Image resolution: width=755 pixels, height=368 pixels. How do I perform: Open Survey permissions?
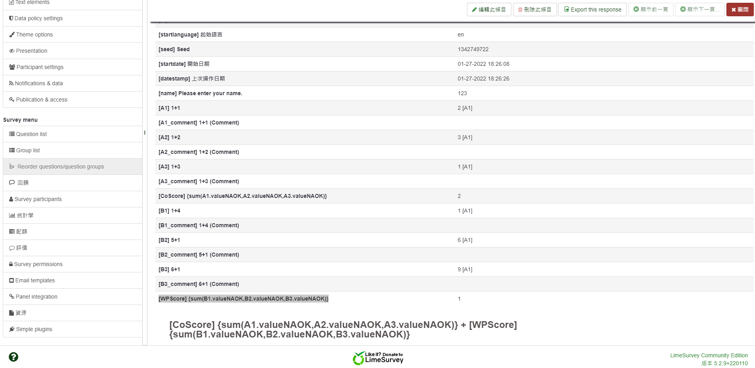[x=72, y=264]
